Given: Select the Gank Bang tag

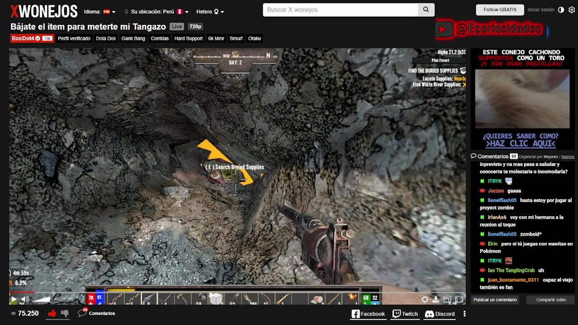Looking at the screenshot, I should [x=133, y=38].
